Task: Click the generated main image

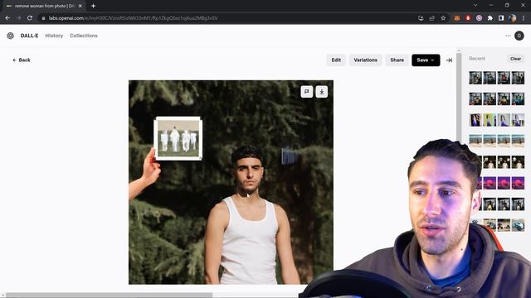Action: click(231, 182)
